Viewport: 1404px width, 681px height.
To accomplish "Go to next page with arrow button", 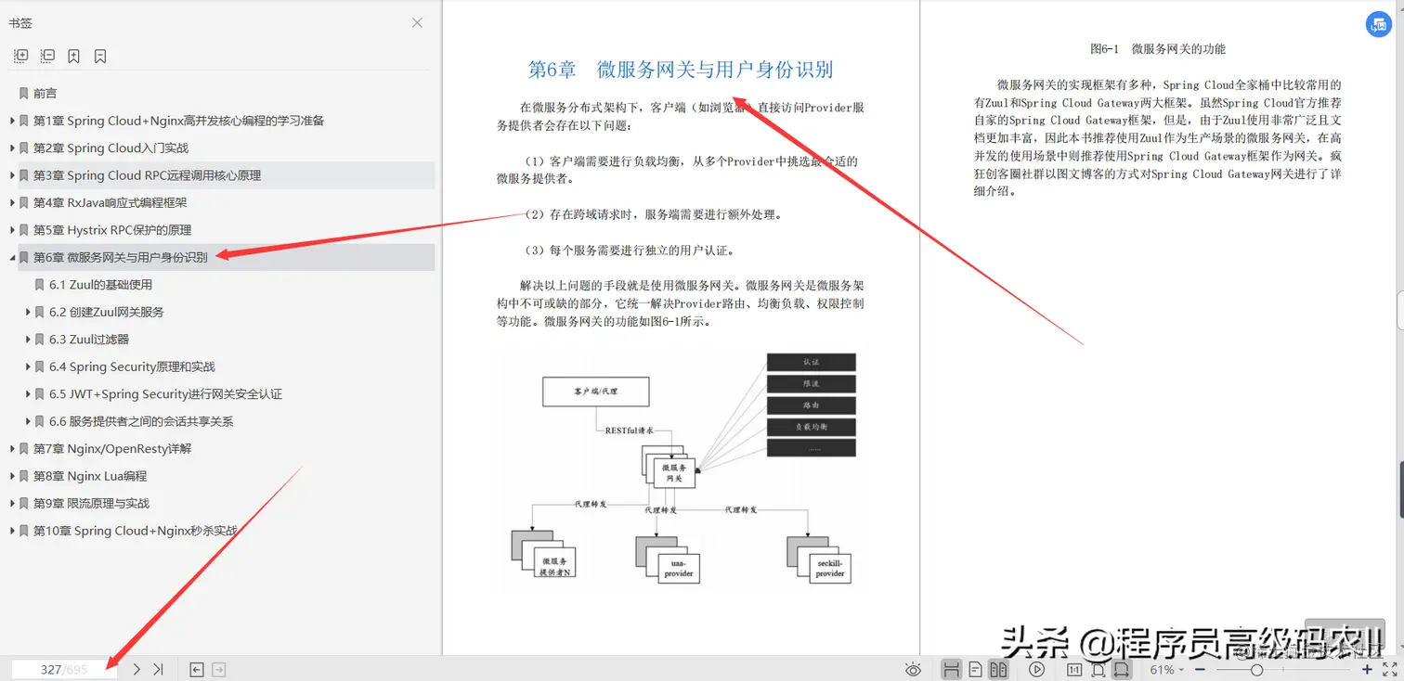I will (136, 668).
